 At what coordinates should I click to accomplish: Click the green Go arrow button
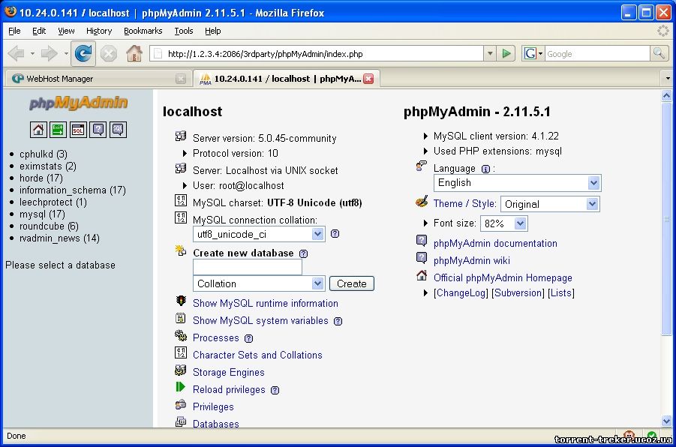tap(506, 53)
